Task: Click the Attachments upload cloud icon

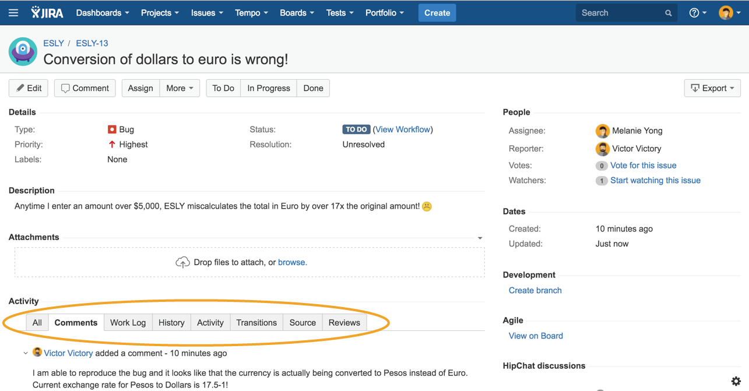Action: click(x=182, y=262)
